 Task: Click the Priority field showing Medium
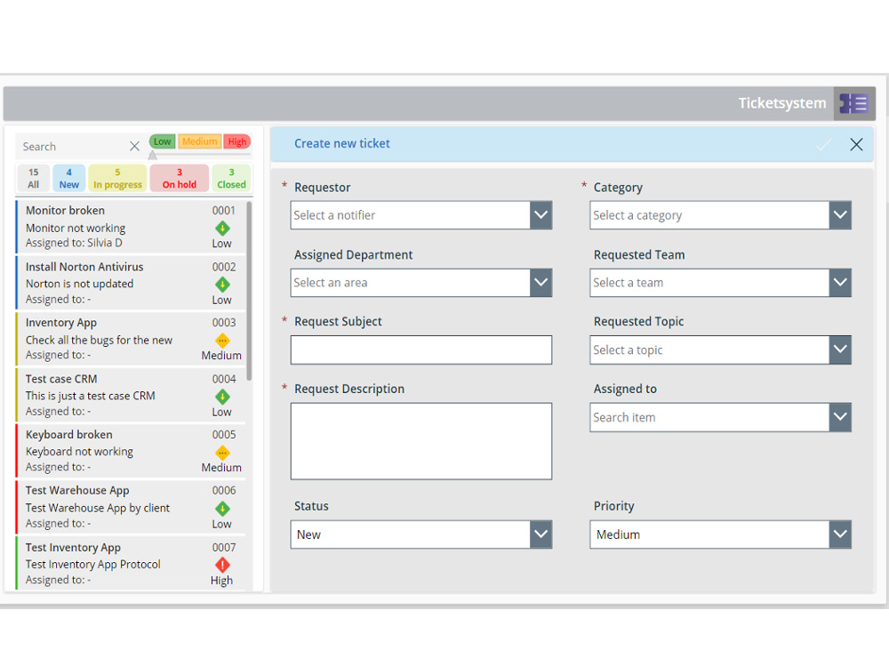(709, 534)
